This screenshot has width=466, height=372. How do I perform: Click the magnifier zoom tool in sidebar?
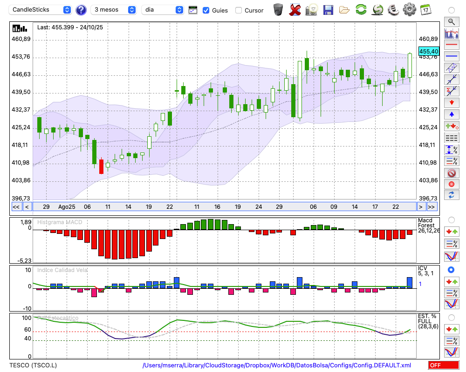pyautogui.click(x=451, y=21)
